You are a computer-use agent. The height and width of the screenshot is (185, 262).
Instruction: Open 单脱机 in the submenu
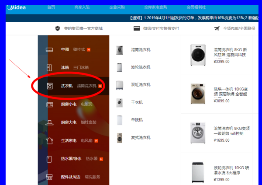tap(137, 120)
